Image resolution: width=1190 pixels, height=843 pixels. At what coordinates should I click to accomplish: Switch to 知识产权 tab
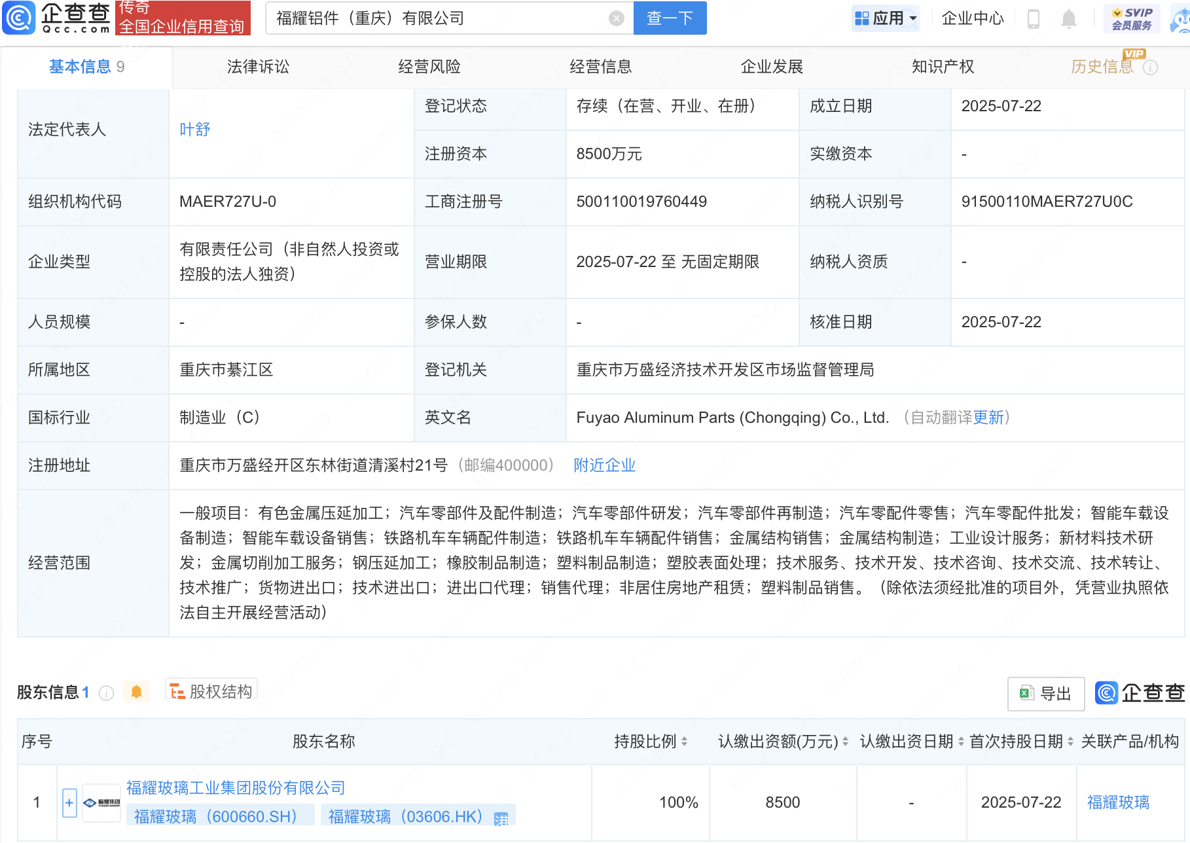pos(943,67)
